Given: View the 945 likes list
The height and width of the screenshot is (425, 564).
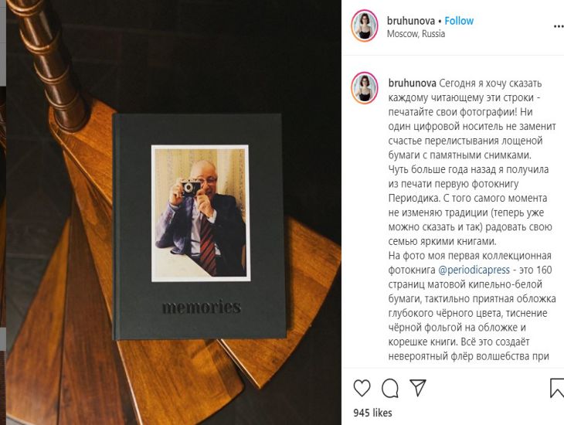Looking at the screenshot, I should tap(372, 413).
